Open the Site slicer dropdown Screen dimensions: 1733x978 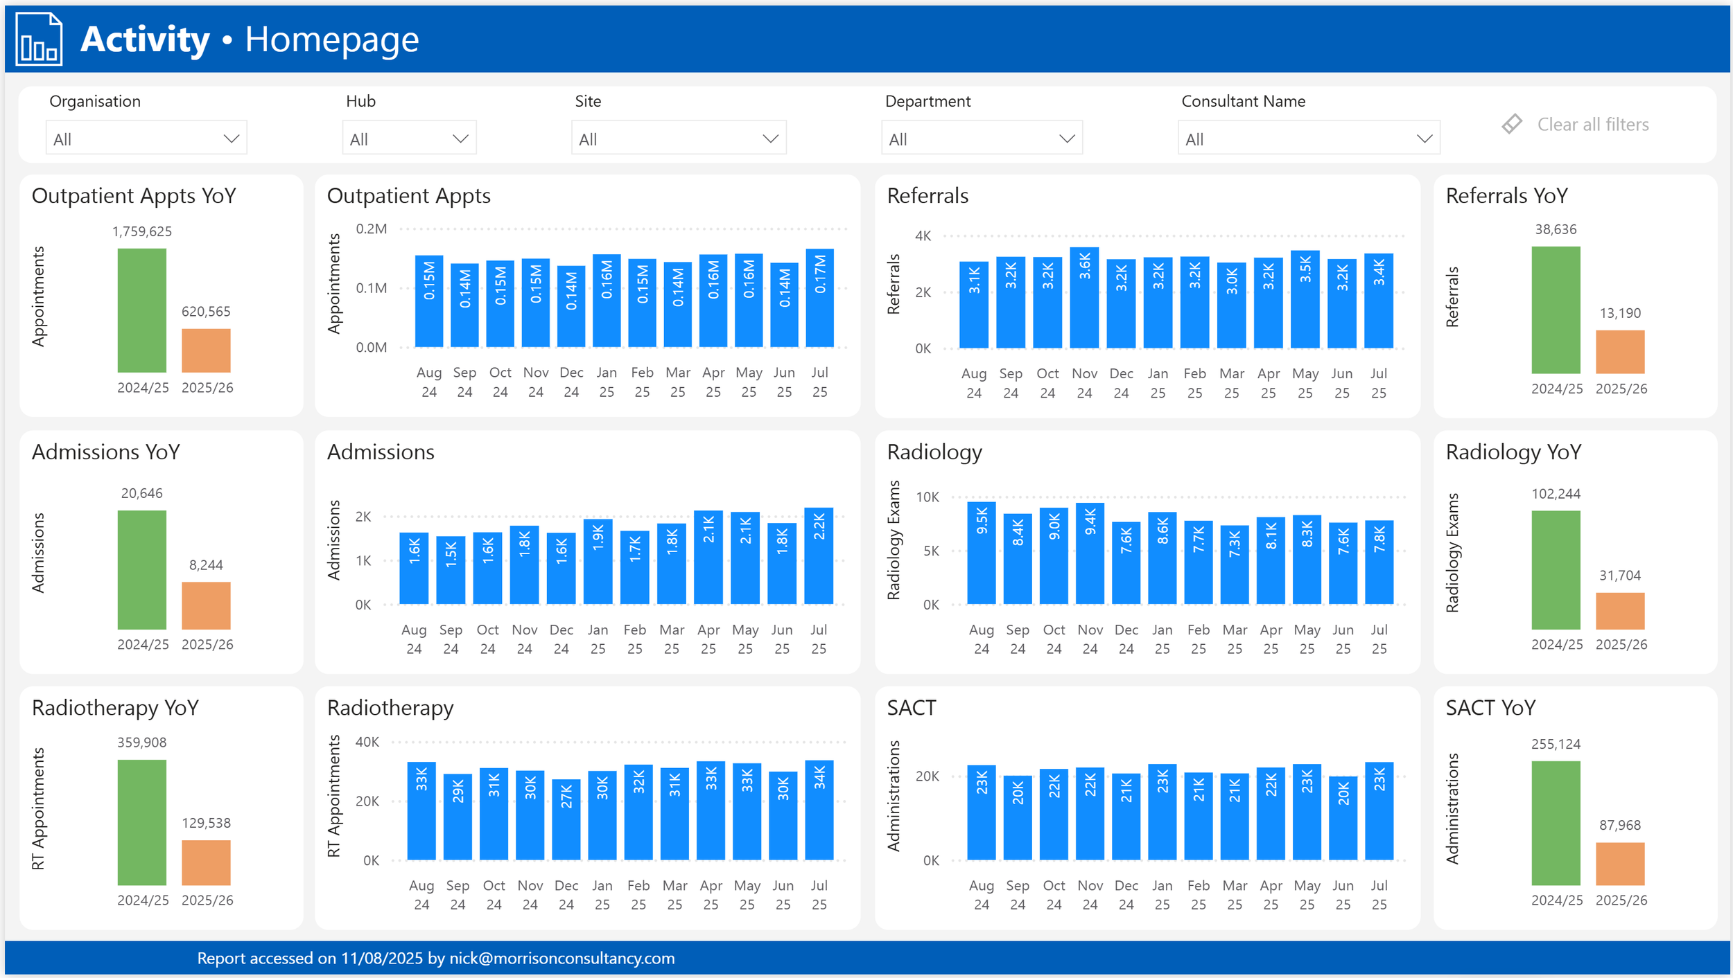click(678, 139)
